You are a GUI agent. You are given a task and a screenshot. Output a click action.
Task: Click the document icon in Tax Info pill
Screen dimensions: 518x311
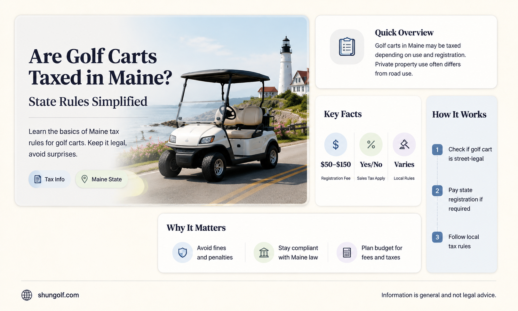coord(38,179)
